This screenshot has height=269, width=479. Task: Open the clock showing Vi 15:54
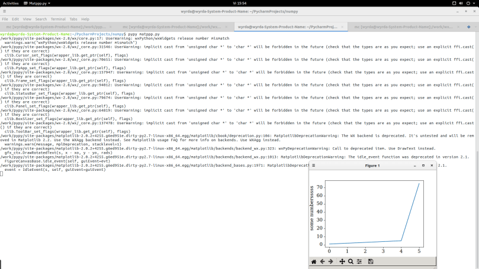coord(239,3)
